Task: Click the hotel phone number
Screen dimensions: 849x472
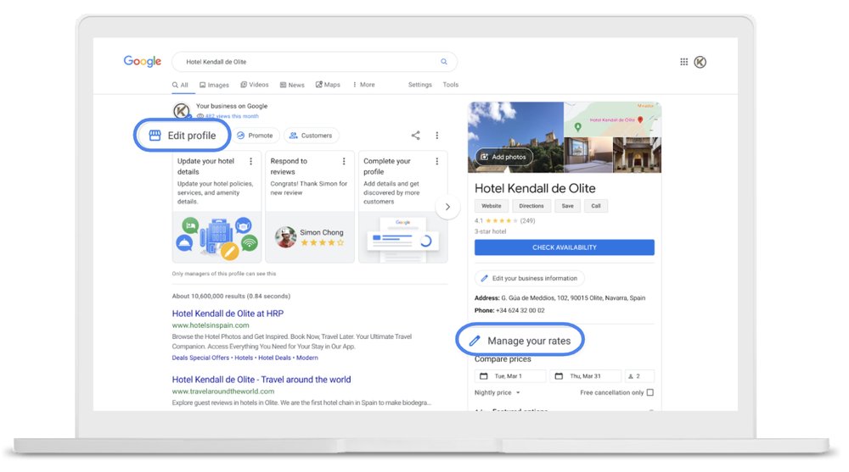Action: click(520, 310)
